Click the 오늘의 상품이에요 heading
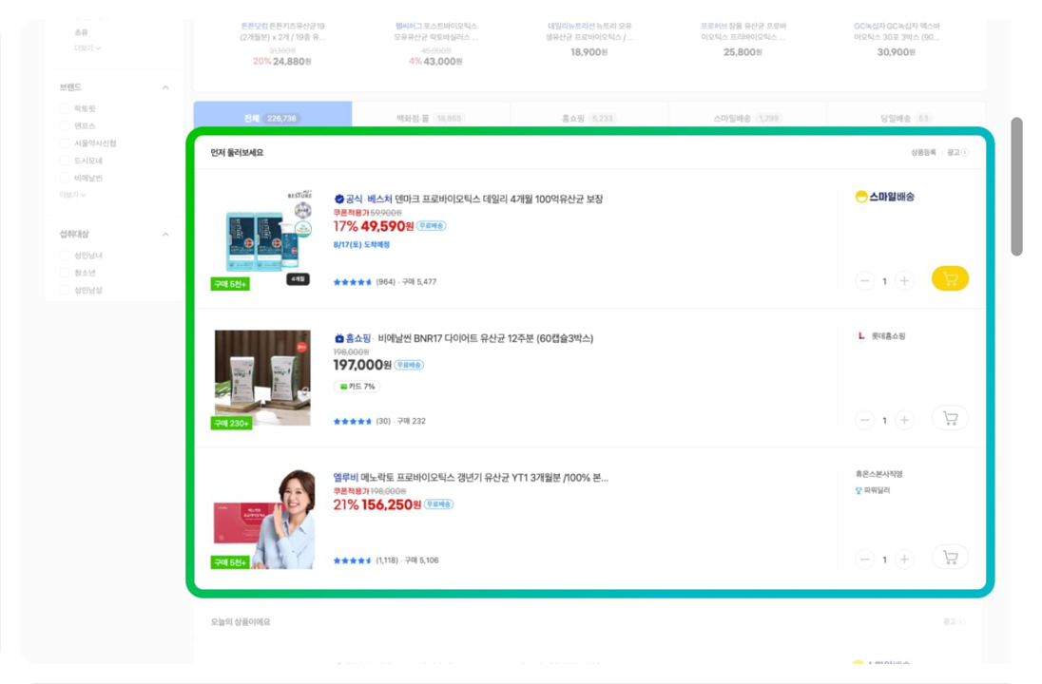The height and width of the screenshot is (684, 1042). tap(241, 622)
